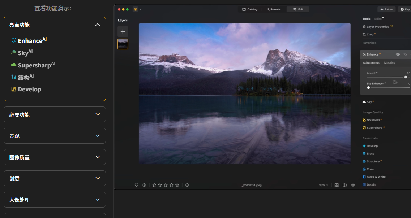Image resolution: width=411 pixels, height=218 pixels.
Task: Open the Erase tool
Action: click(370, 154)
